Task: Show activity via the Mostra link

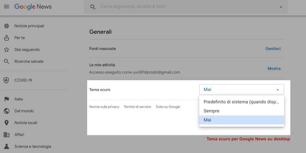Action: [x=274, y=68]
